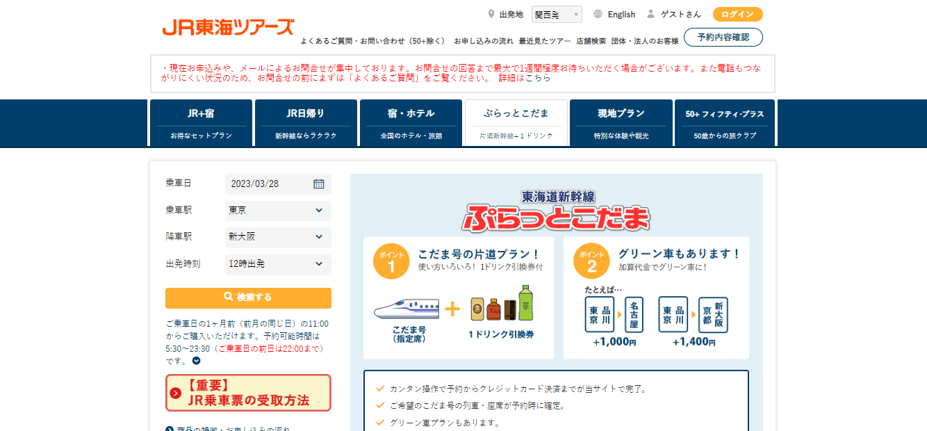Click the yellow ポイント1 badge

pos(391,259)
